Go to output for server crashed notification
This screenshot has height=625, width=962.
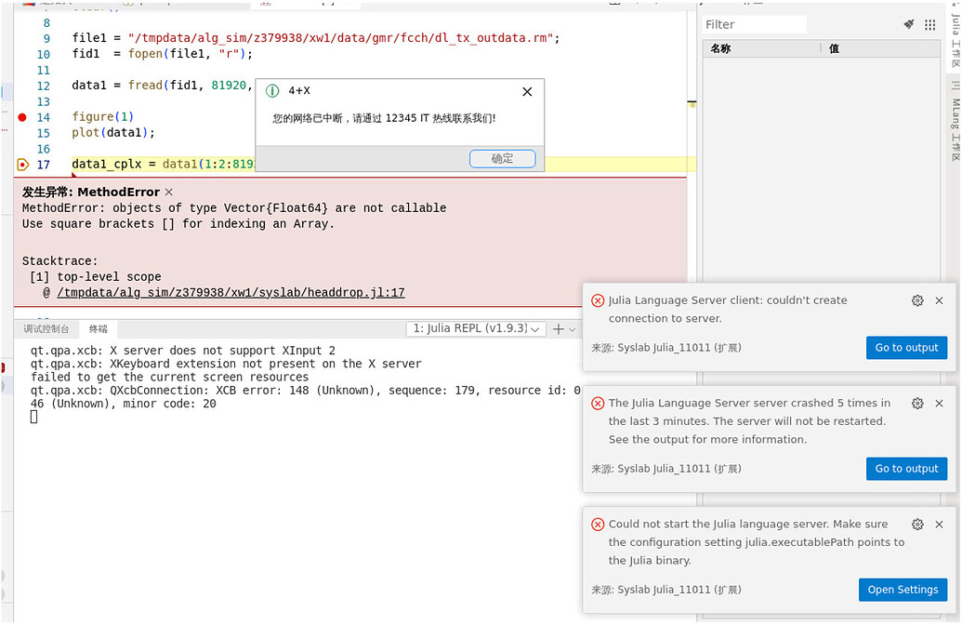click(906, 469)
